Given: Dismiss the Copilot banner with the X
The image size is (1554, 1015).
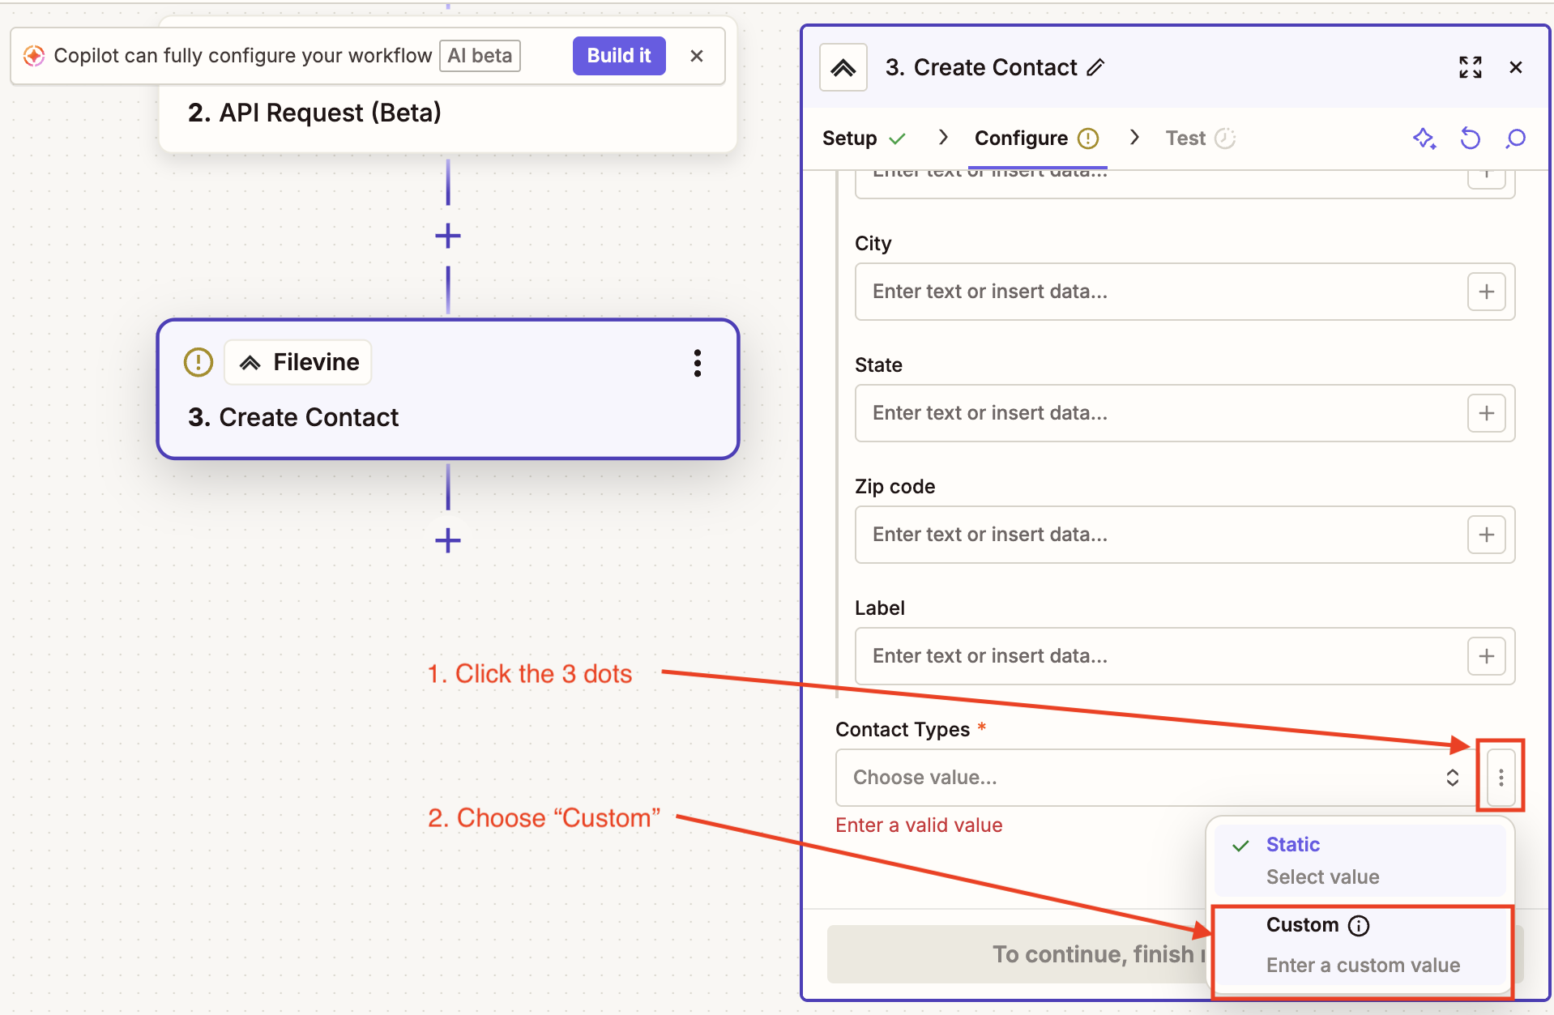Looking at the screenshot, I should (697, 55).
